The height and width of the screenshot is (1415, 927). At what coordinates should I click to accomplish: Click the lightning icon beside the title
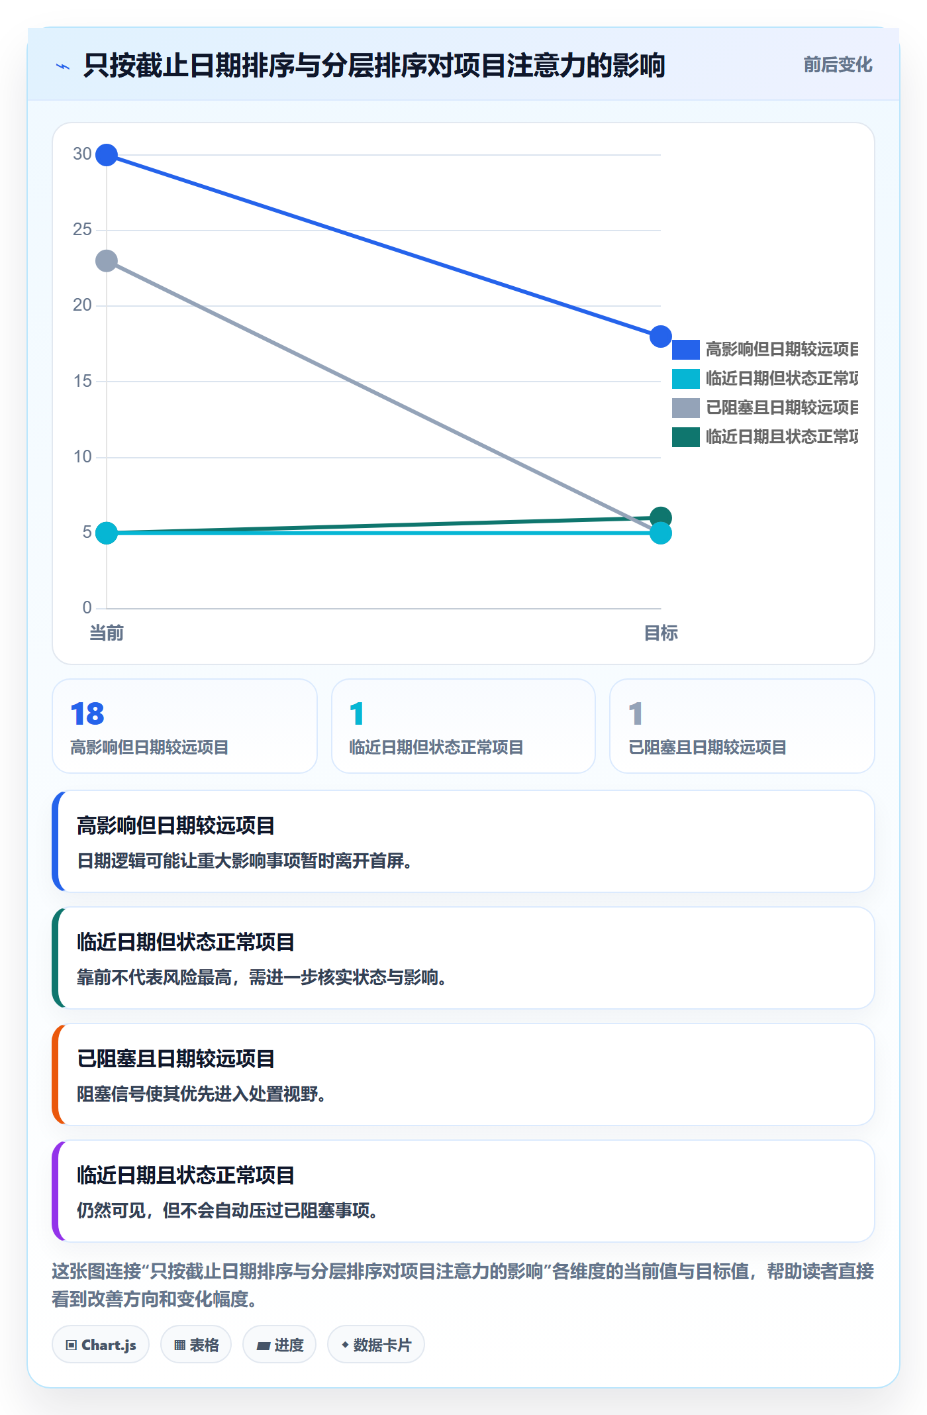tap(63, 66)
